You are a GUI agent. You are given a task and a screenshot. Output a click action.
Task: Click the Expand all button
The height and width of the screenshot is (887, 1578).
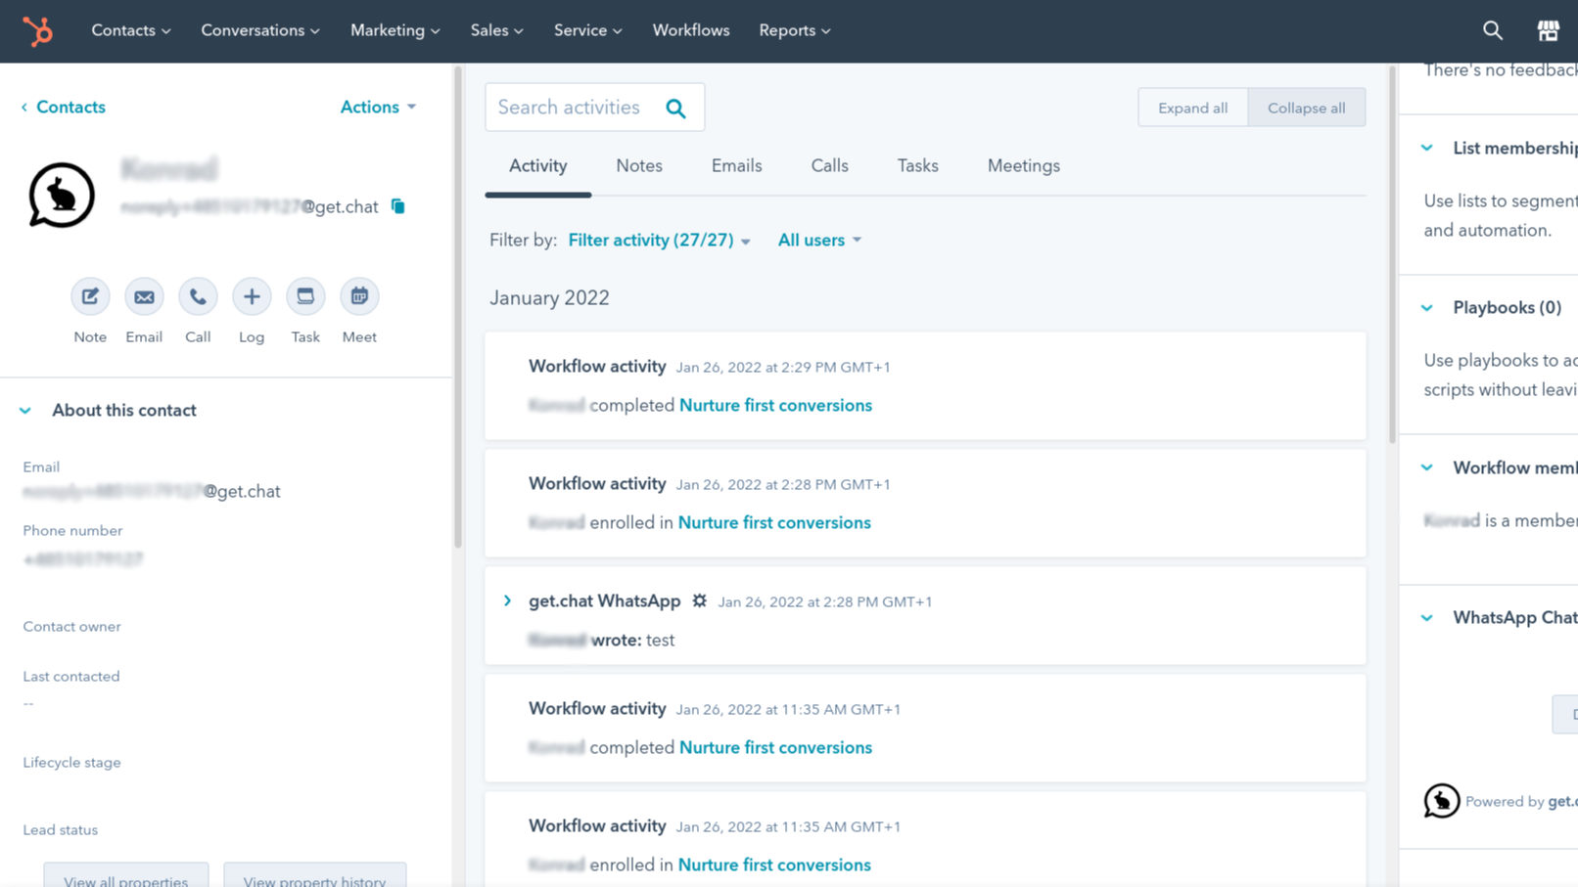click(1192, 108)
